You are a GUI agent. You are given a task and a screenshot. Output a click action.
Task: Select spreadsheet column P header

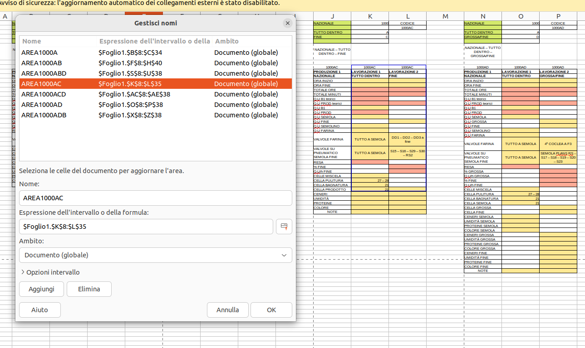pyautogui.click(x=558, y=16)
